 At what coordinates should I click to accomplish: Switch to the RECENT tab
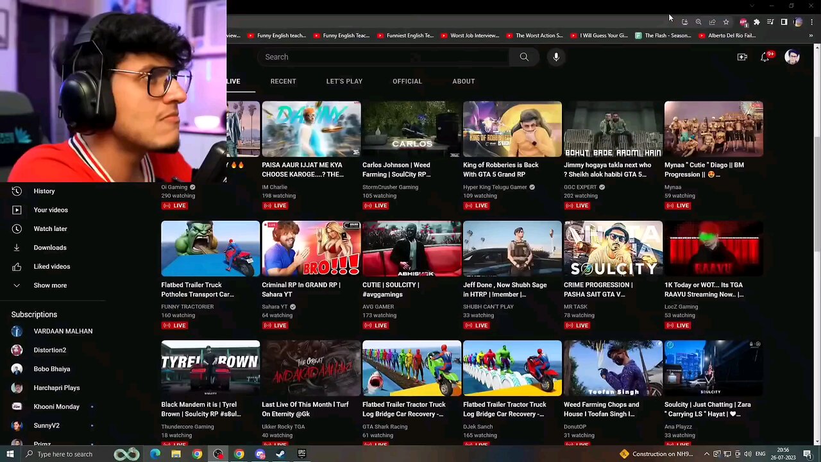283,81
